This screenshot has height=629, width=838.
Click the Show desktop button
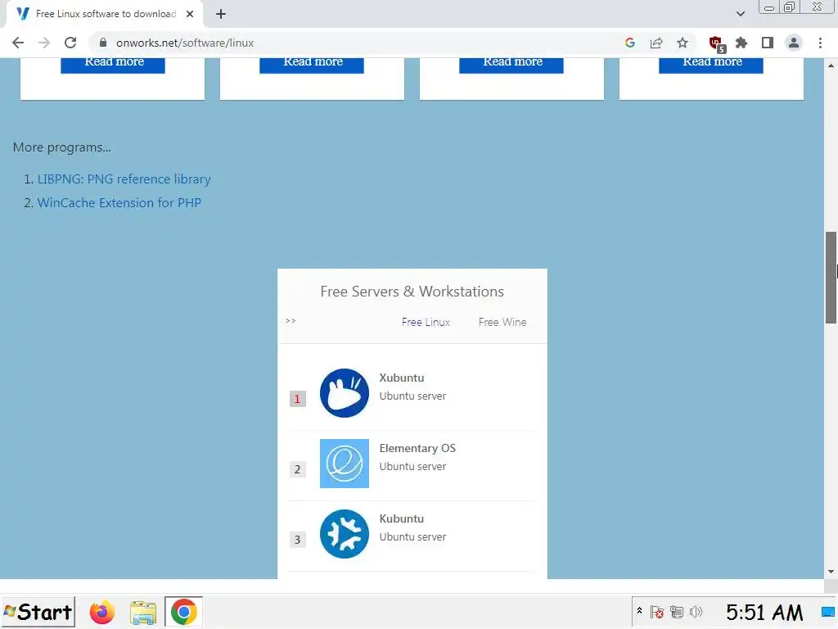(x=828, y=612)
